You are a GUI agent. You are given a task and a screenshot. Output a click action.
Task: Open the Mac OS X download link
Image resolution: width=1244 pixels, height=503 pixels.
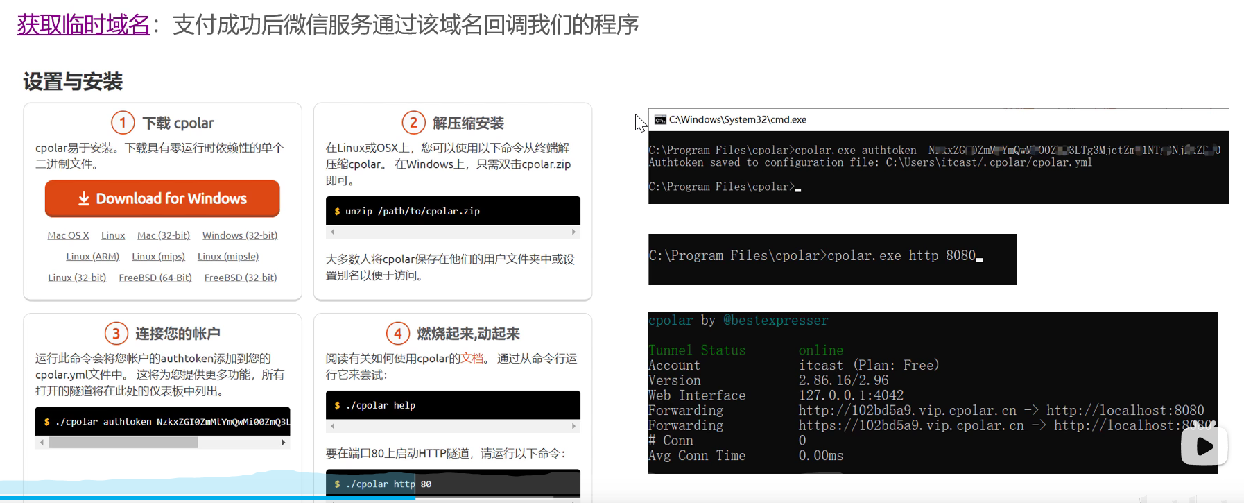[x=68, y=235]
